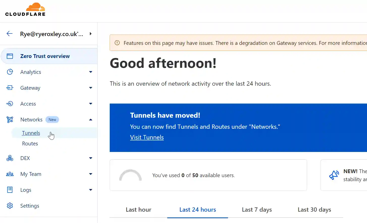This screenshot has height=223, width=367.
Task: Expand the My Team dropdown
Action: pyautogui.click(x=91, y=174)
